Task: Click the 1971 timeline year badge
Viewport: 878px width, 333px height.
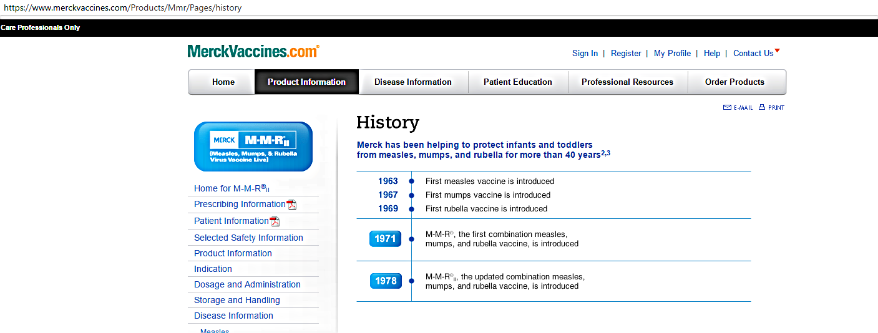Action: 386,239
